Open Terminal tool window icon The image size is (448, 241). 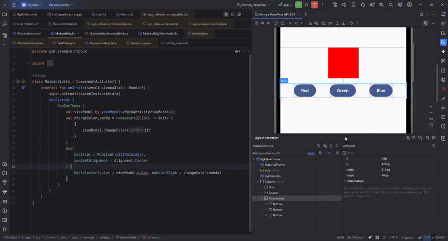click(4, 220)
